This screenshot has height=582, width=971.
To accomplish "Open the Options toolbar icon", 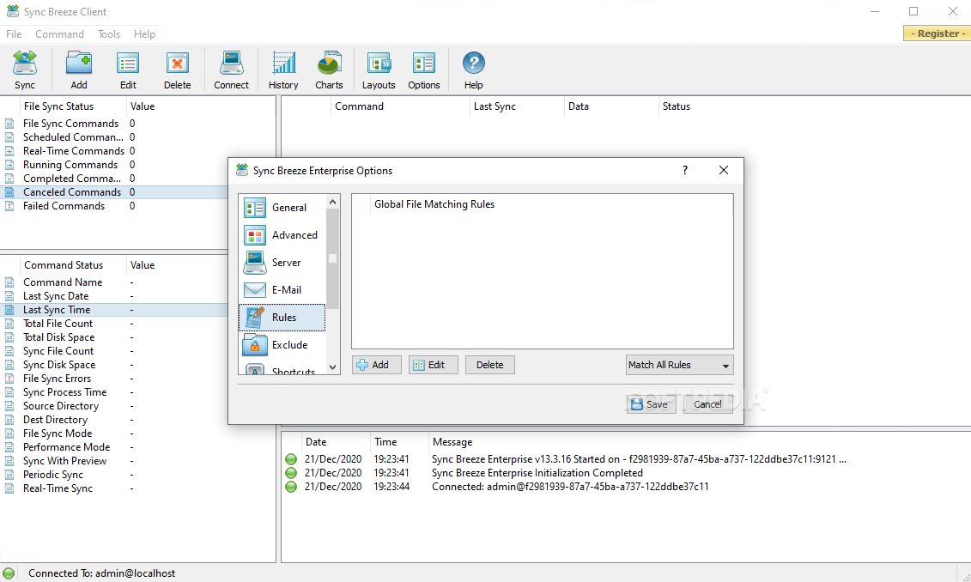I will [423, 70].
